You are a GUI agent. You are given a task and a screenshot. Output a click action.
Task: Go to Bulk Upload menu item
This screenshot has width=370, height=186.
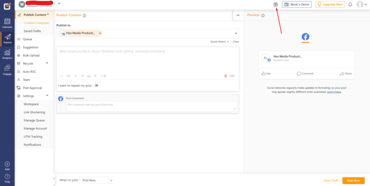pos(31,55)
